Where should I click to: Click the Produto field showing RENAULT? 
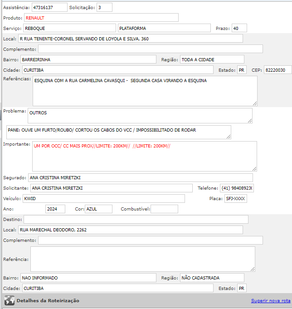coord(101,18)
